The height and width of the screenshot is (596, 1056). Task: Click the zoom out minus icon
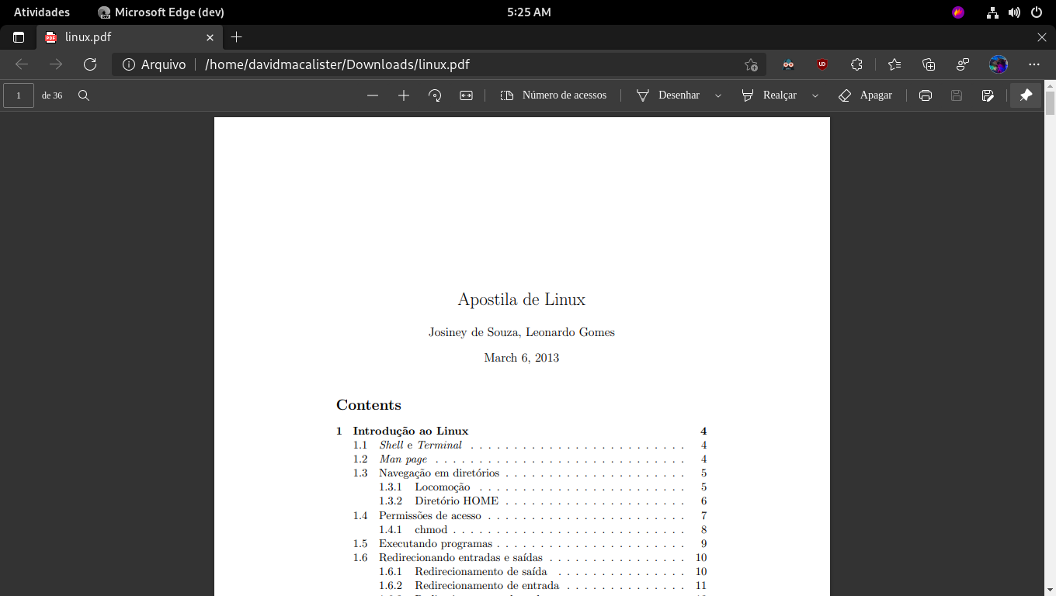pyautogui.click(x=373, y=95)
